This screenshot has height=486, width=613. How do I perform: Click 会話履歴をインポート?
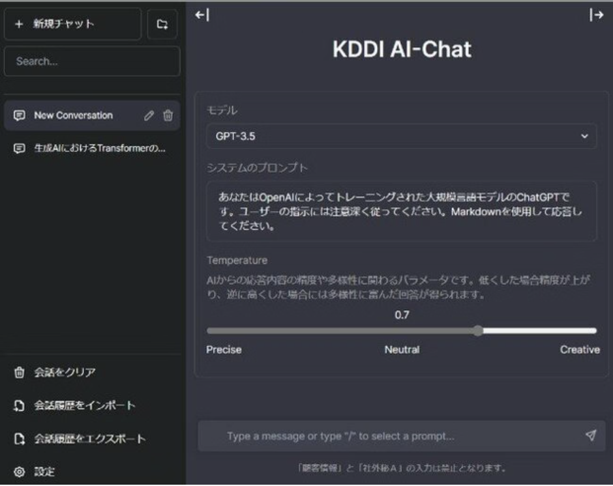[x=85, y=406]
